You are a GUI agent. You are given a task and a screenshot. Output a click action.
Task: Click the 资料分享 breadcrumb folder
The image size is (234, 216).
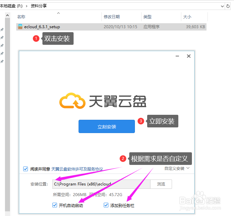click(x=39, y=6)
